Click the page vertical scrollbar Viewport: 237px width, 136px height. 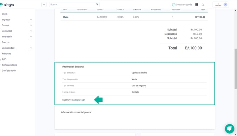236,69
